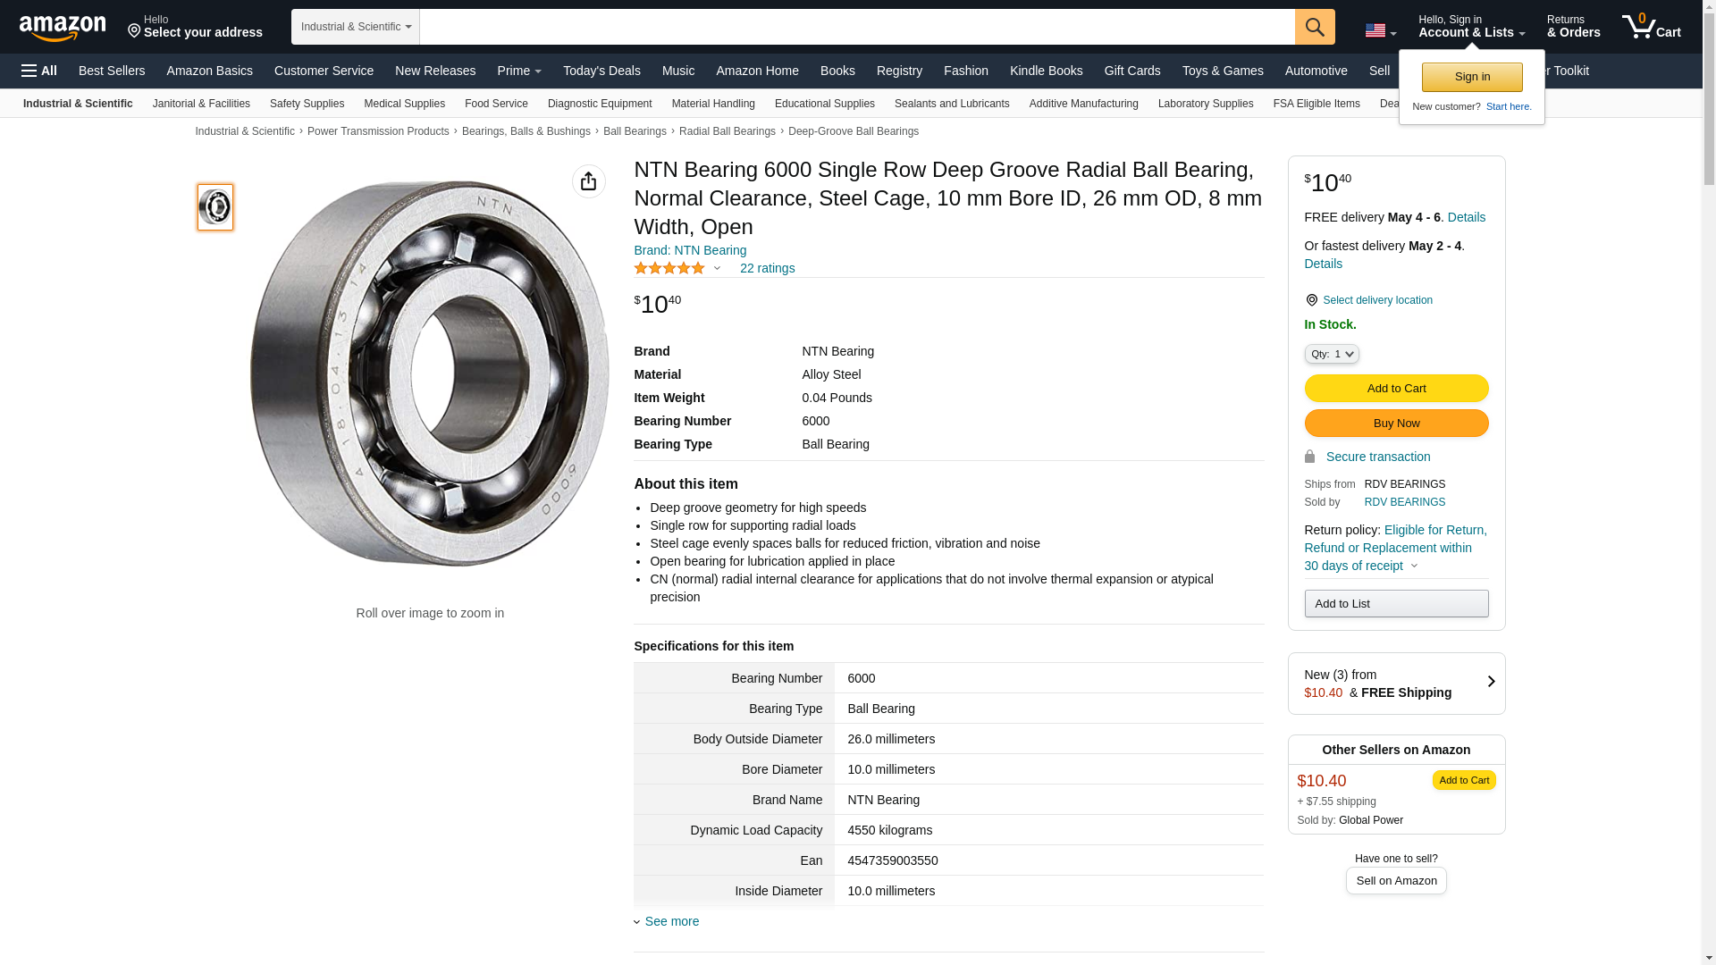Click the search magnifier button
1716x965 pixels.
pos(1314,27)
